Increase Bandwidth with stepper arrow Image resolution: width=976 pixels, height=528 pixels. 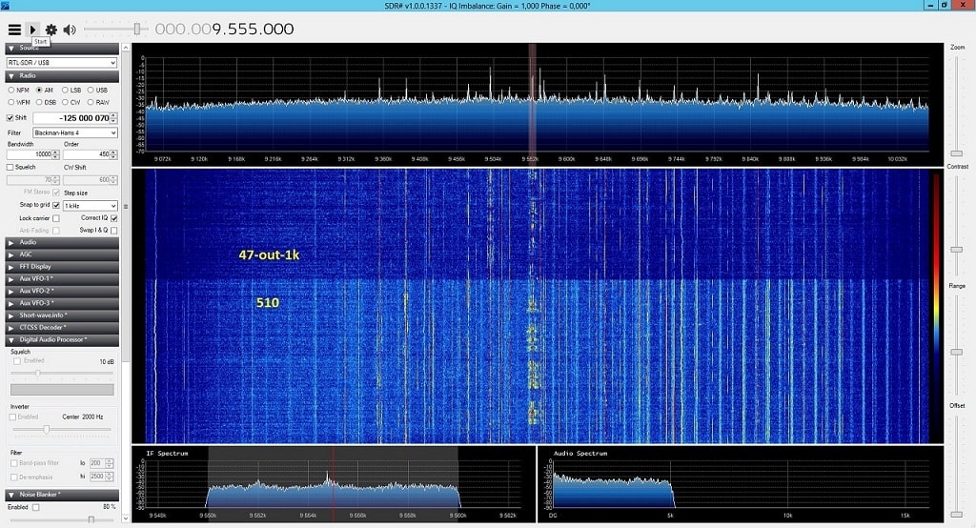click(56, 152)
